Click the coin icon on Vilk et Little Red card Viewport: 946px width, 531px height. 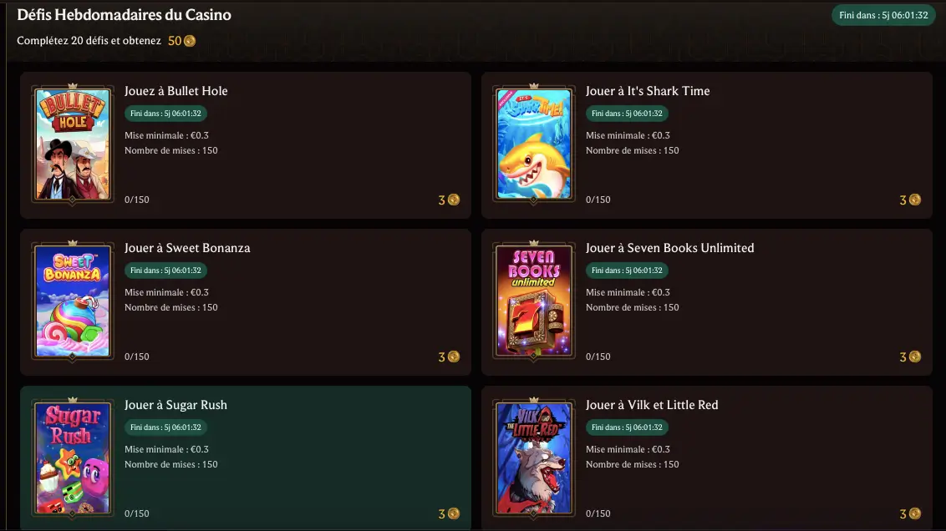[914, 513]
